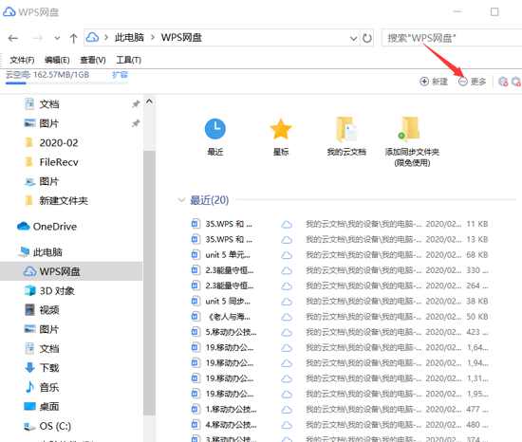The height and width of the screenshot is (442, 522).
Task: Click the 38 KB size cell
Action: [477, 302]
